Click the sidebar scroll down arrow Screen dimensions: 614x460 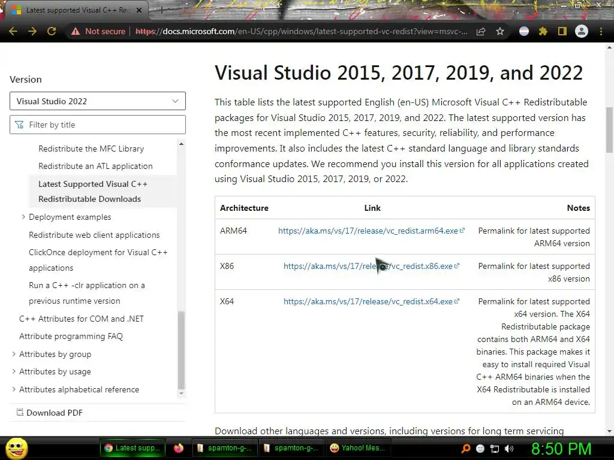[181, 394]
